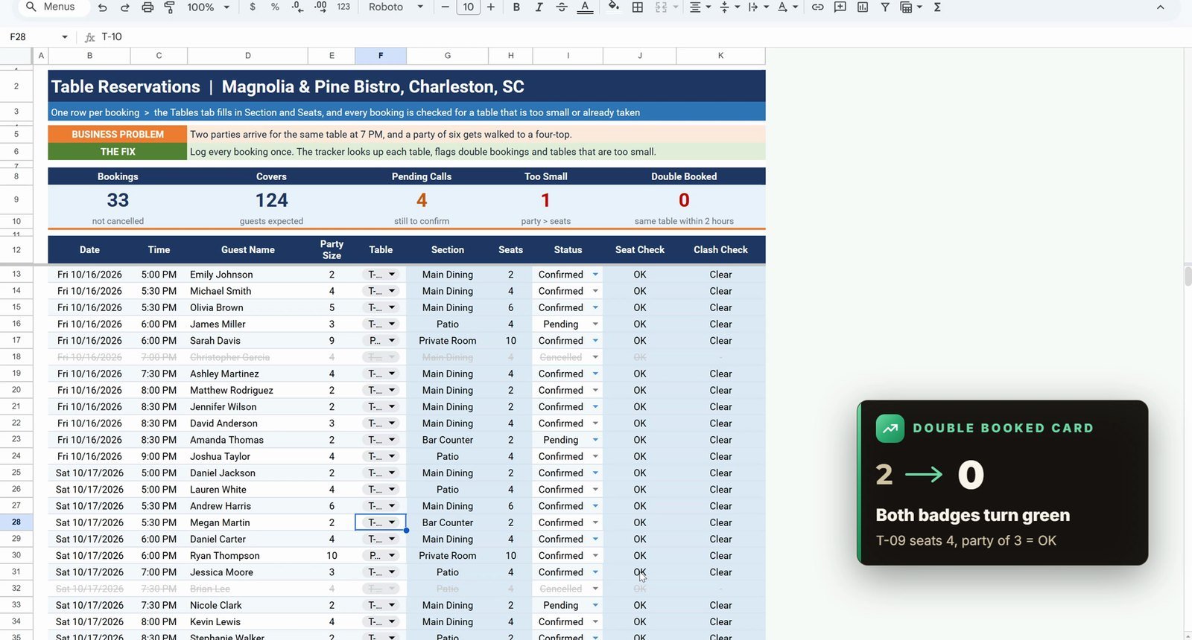
Task: Click the Clash Check column heading
Action: (720, 250)
